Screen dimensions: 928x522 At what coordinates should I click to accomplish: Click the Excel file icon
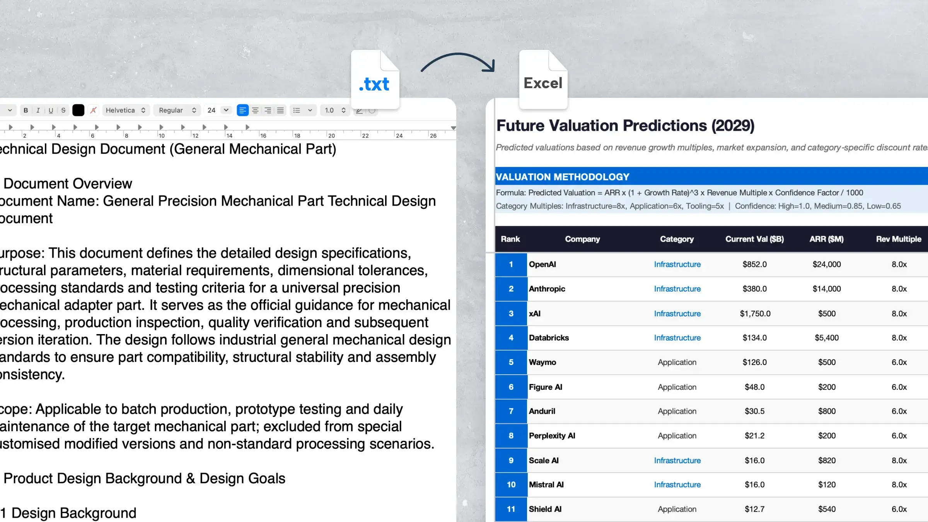pyautogui.click(x=543, y=79)
